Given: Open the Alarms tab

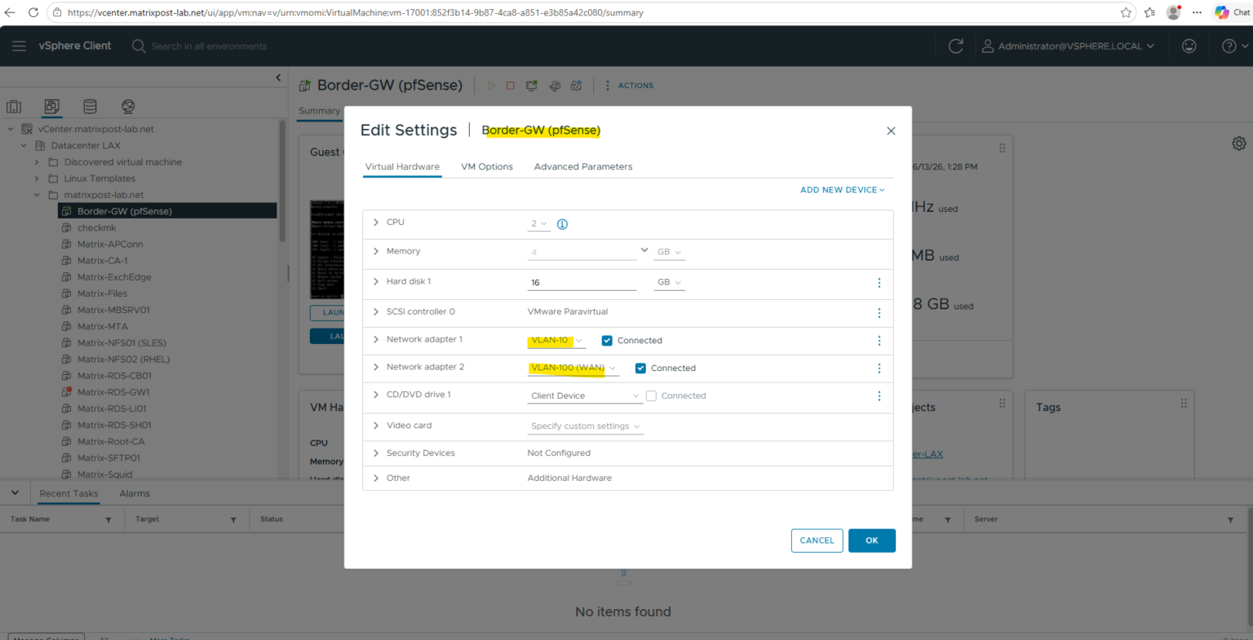Looking at the screenshot, I should 135,493.
